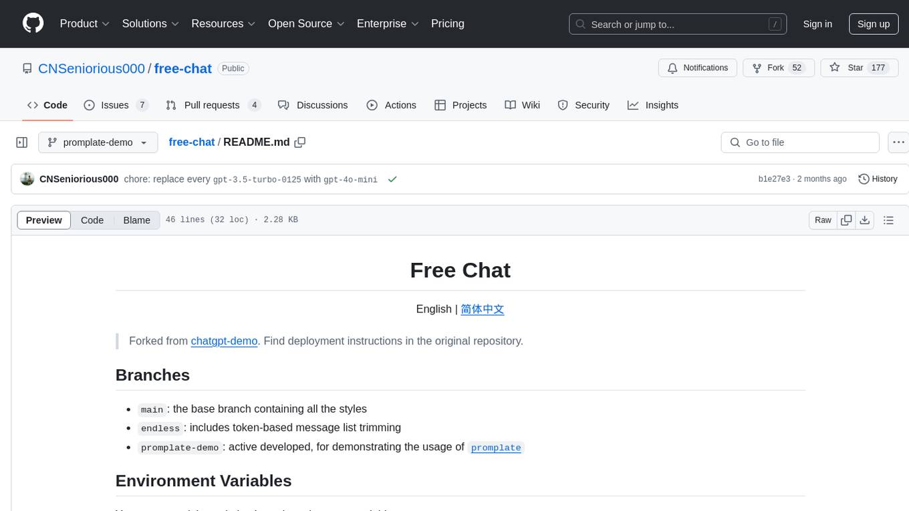Switch to the Insights tab

pos(653,105)
